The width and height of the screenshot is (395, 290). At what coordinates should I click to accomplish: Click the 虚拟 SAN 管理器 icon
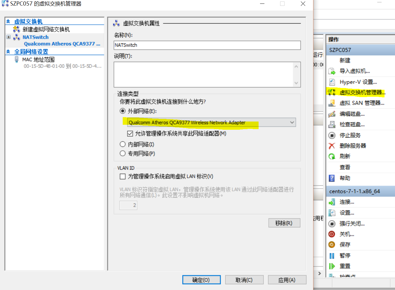pyautogui.click(x=332, y=103)
